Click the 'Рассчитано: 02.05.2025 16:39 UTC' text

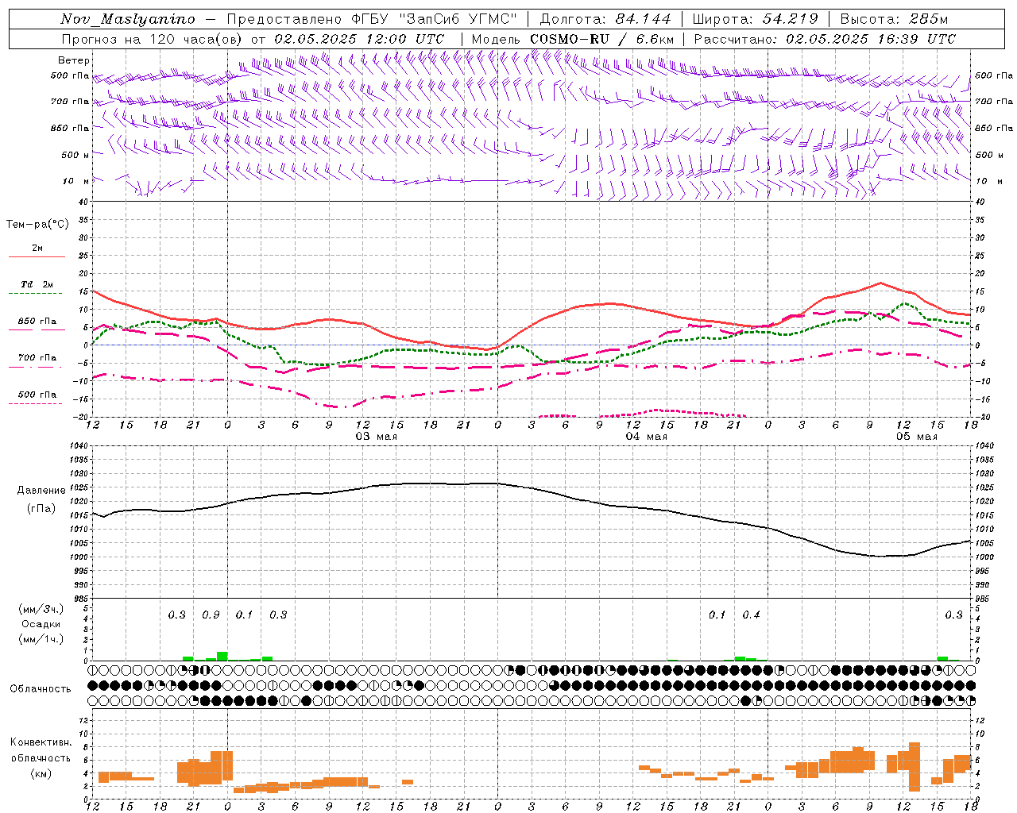tap(825, 39)
